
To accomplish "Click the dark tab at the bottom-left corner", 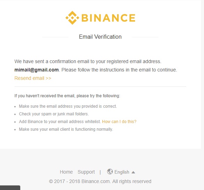I will click(10, 188).
